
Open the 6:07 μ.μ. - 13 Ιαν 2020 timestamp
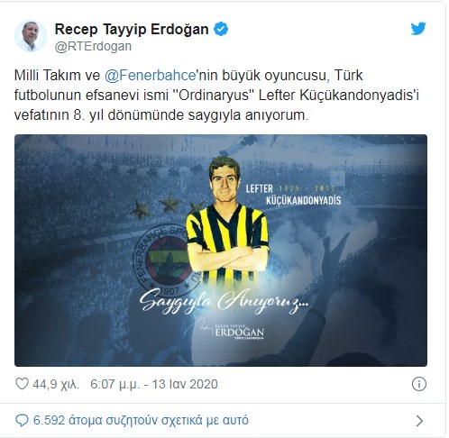pos(154,384)
